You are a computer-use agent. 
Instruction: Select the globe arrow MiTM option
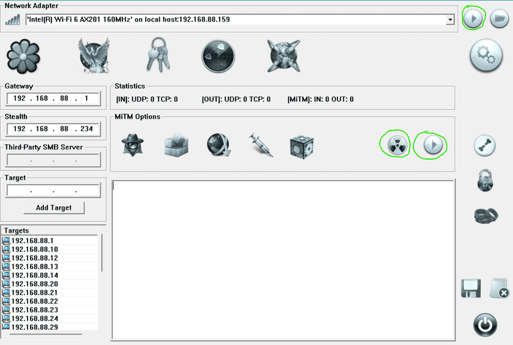(x=219, y=145)
